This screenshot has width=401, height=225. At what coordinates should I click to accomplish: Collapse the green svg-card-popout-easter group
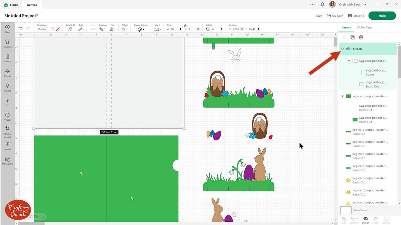click(x=342, y=96)
